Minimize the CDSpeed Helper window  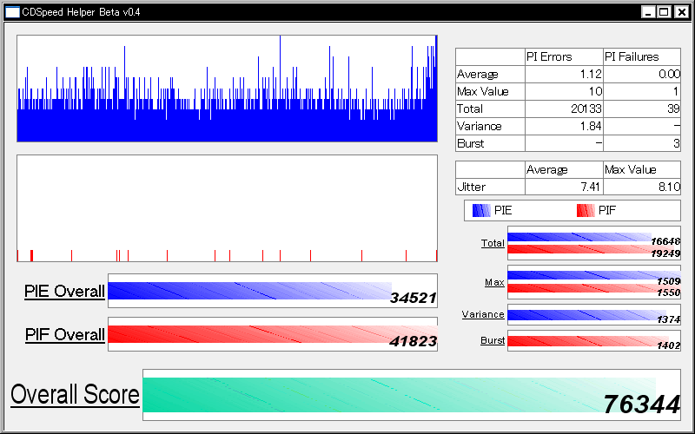(650, 12)
